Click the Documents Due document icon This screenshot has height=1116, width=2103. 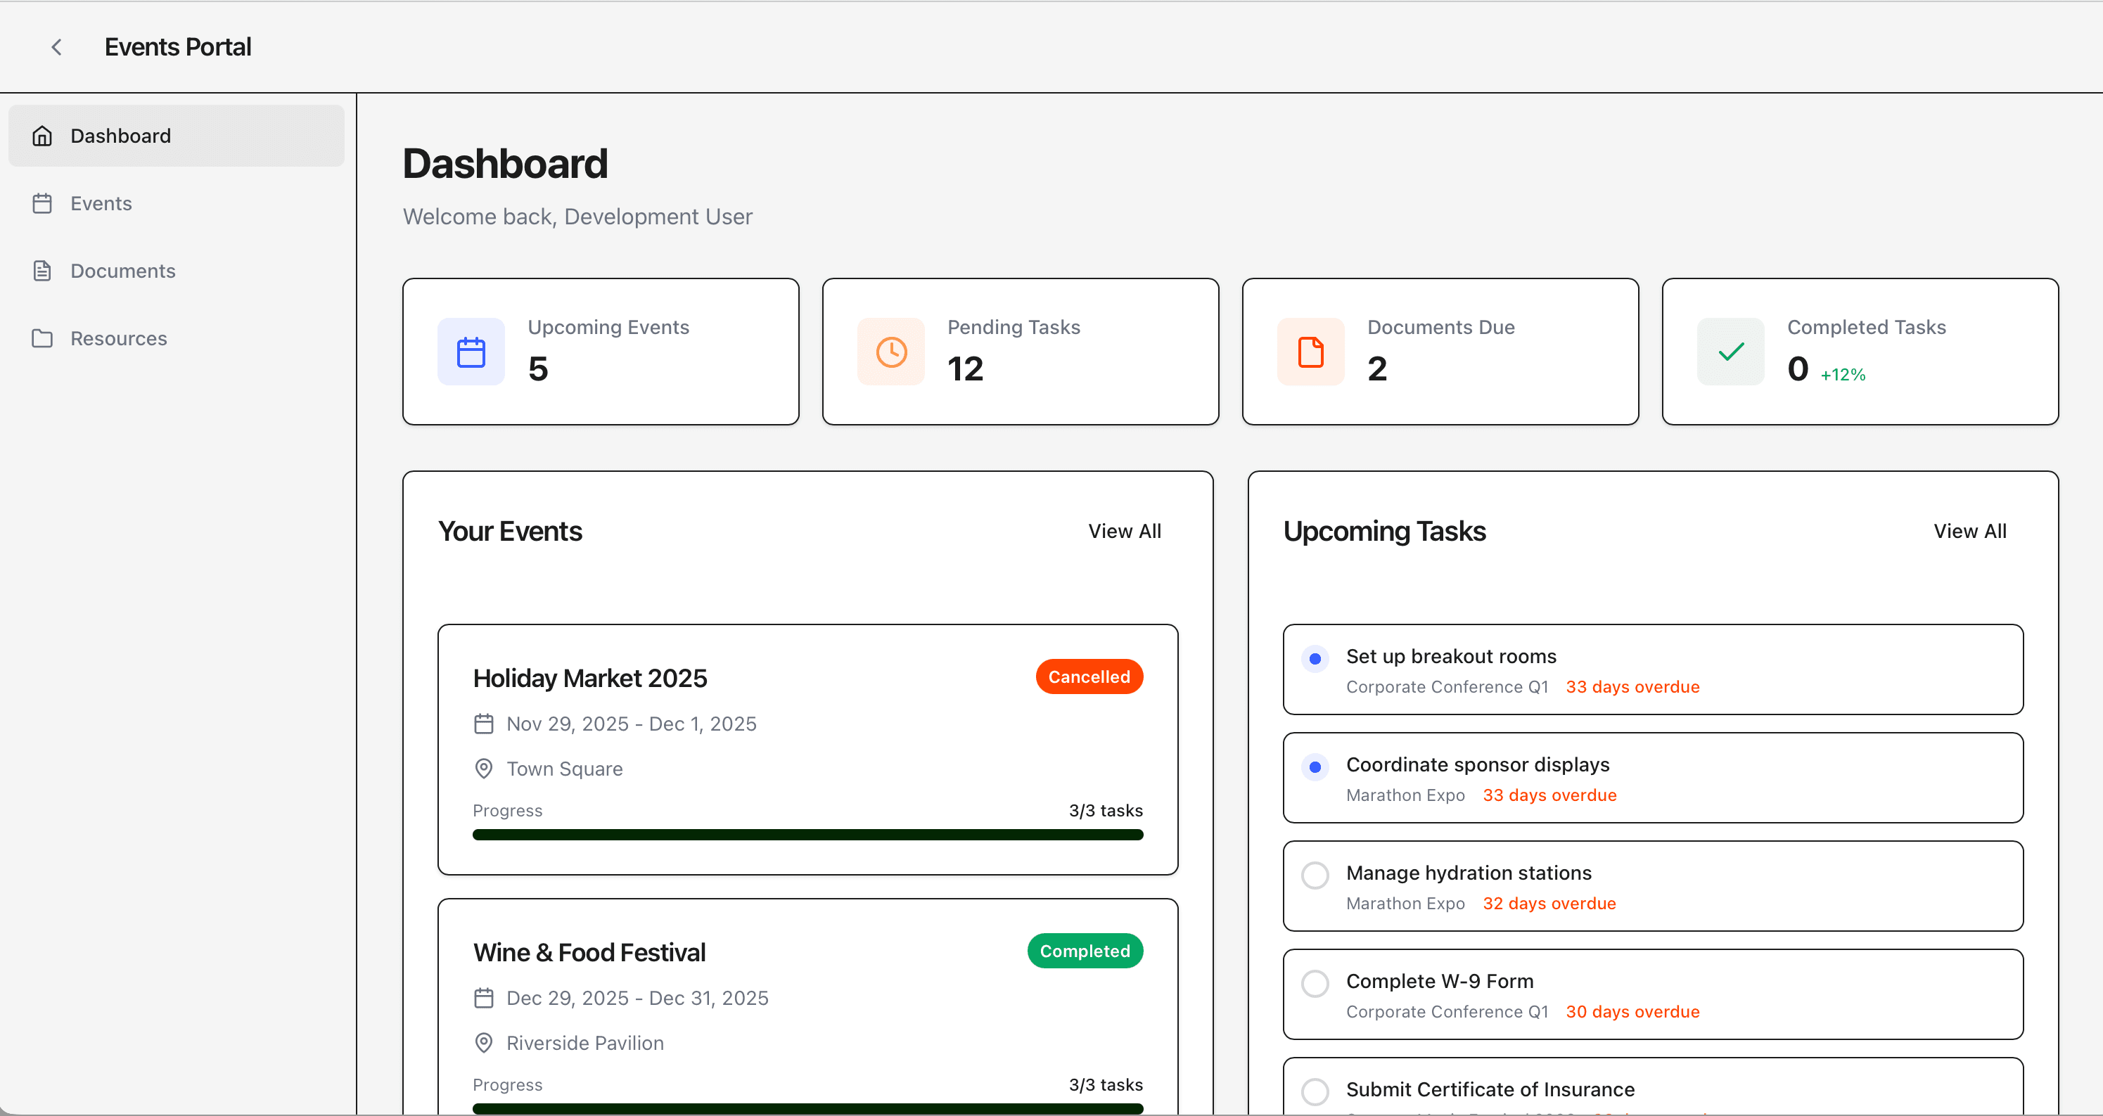(x=1310, y=351)
